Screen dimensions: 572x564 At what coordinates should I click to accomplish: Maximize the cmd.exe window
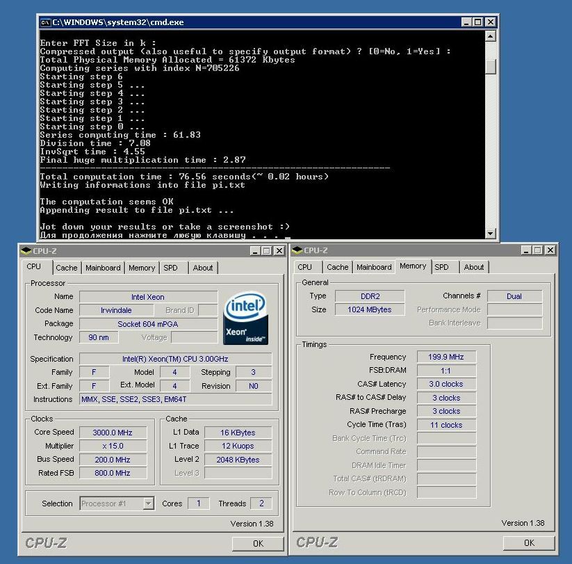point(477,22)
